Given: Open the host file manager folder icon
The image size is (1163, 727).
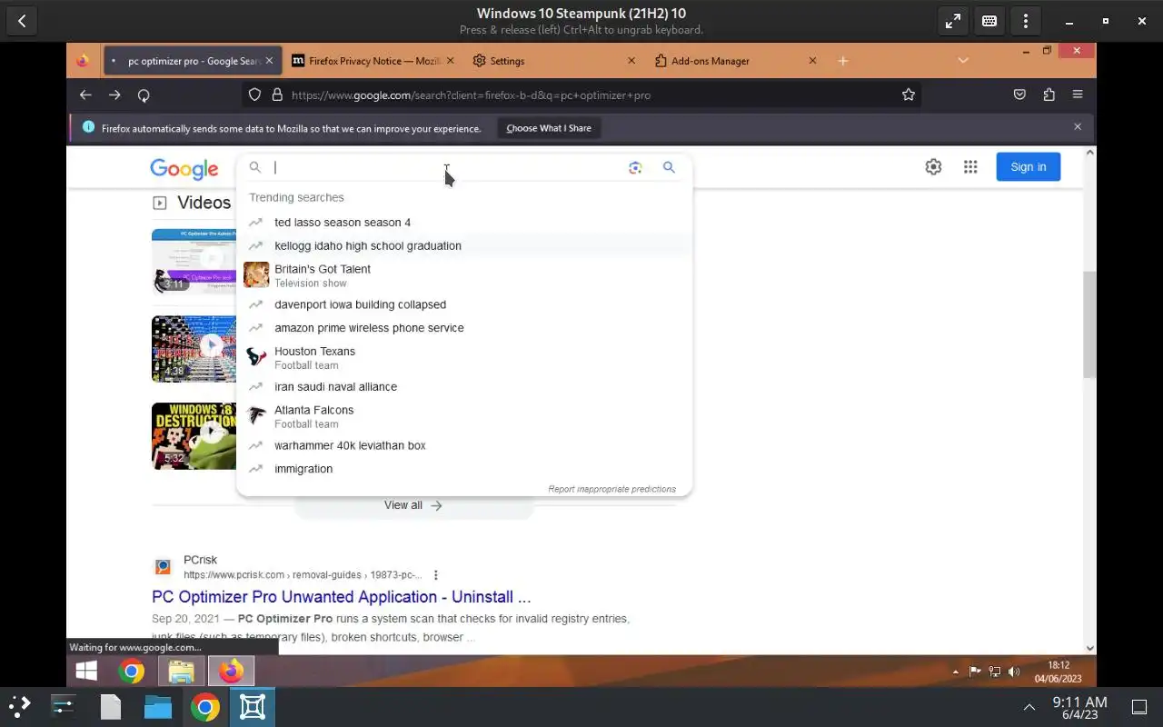Looking at the screenshot, I should click(157, 707).
